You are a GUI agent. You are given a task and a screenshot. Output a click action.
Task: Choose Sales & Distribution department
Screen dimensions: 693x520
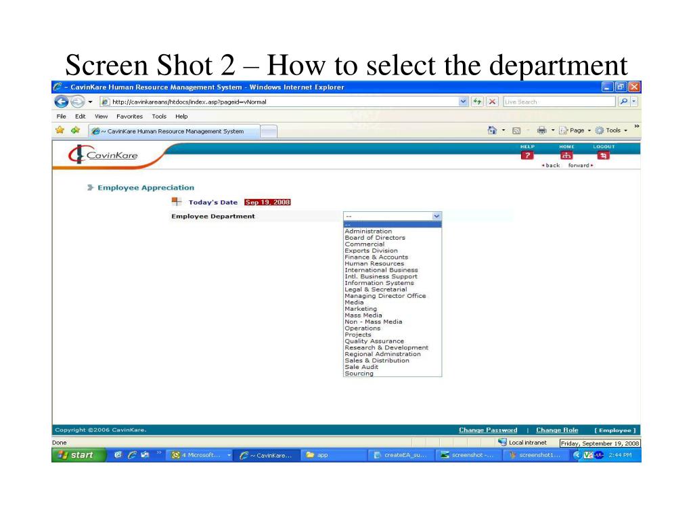tap(393, 360)
